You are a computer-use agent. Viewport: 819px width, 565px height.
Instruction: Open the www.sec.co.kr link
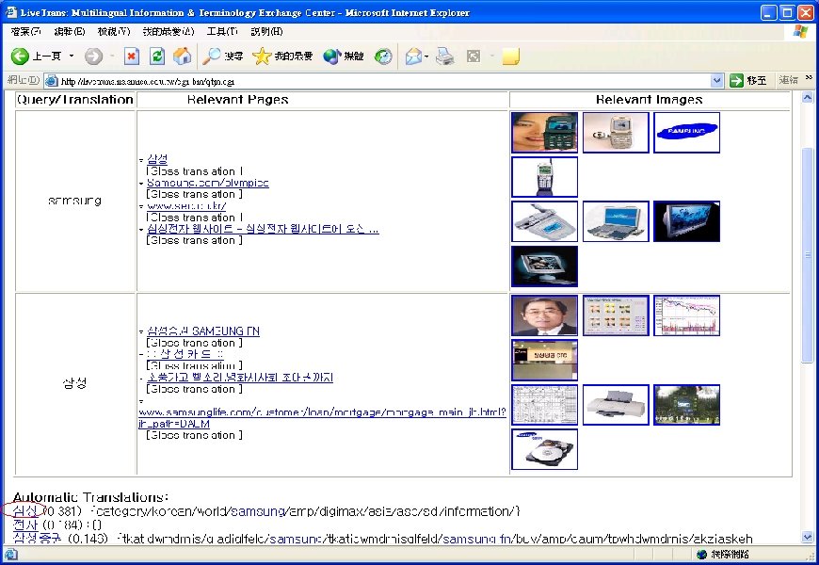pyautogui.click(x=186, y=206)
